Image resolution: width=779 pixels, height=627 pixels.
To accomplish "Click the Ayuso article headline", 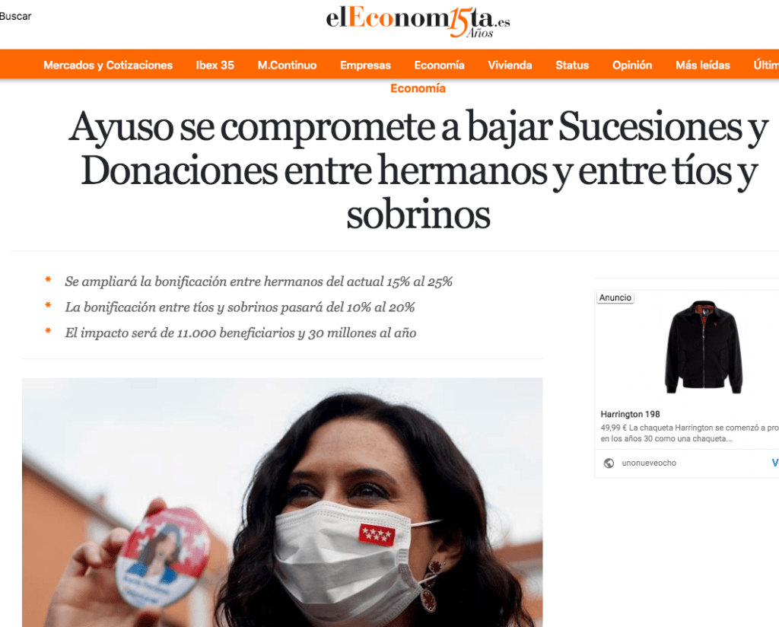I will [x=418, y=170].
